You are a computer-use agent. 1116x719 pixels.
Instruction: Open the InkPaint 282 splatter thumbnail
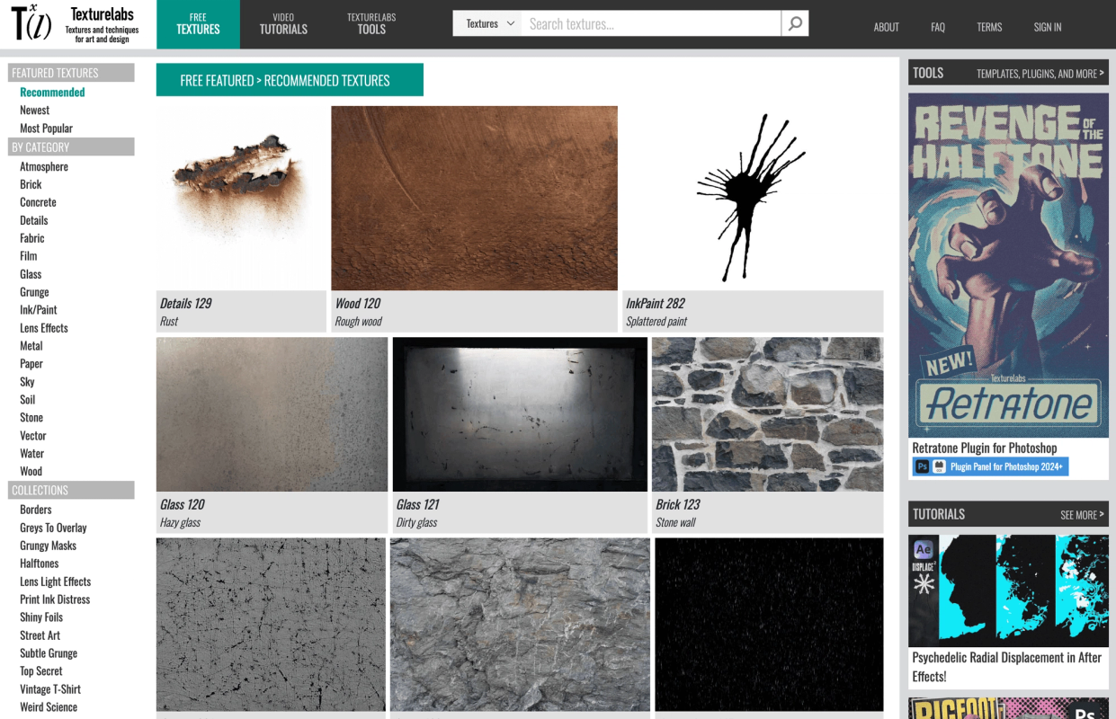click(753, 198)
